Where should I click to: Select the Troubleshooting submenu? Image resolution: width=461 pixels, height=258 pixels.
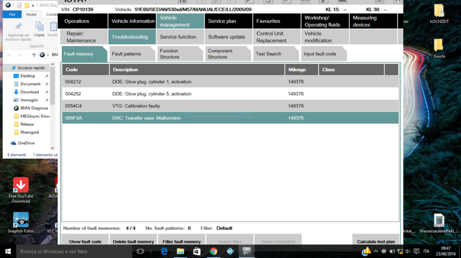coord(132,37)
